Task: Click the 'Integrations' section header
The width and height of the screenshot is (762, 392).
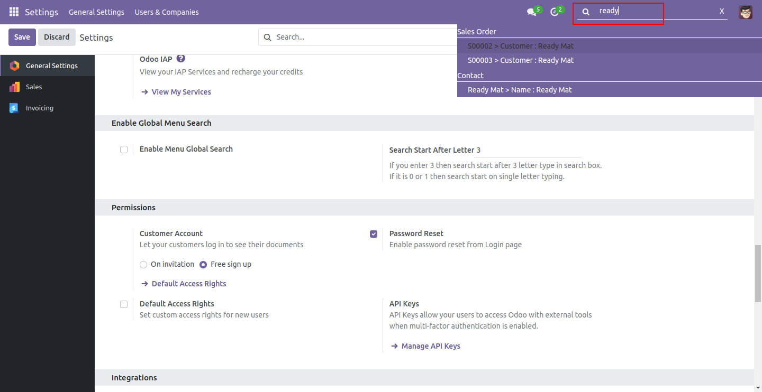Action: pos(134,378)
